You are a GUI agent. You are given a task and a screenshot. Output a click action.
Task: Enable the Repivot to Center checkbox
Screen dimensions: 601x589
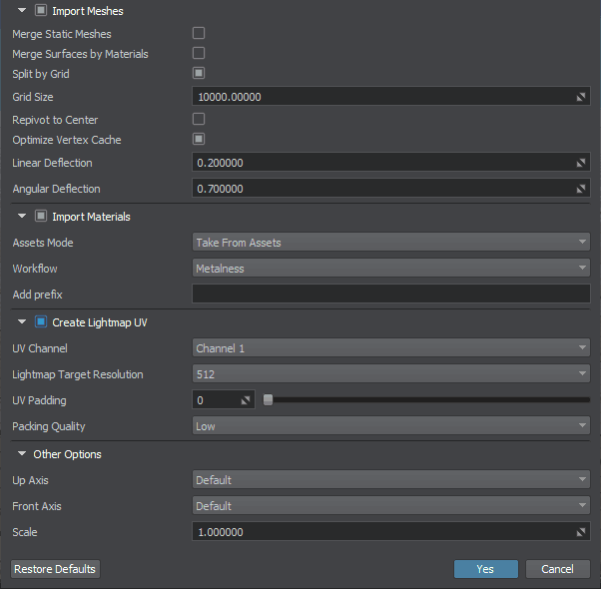click(x=199, y=120)
